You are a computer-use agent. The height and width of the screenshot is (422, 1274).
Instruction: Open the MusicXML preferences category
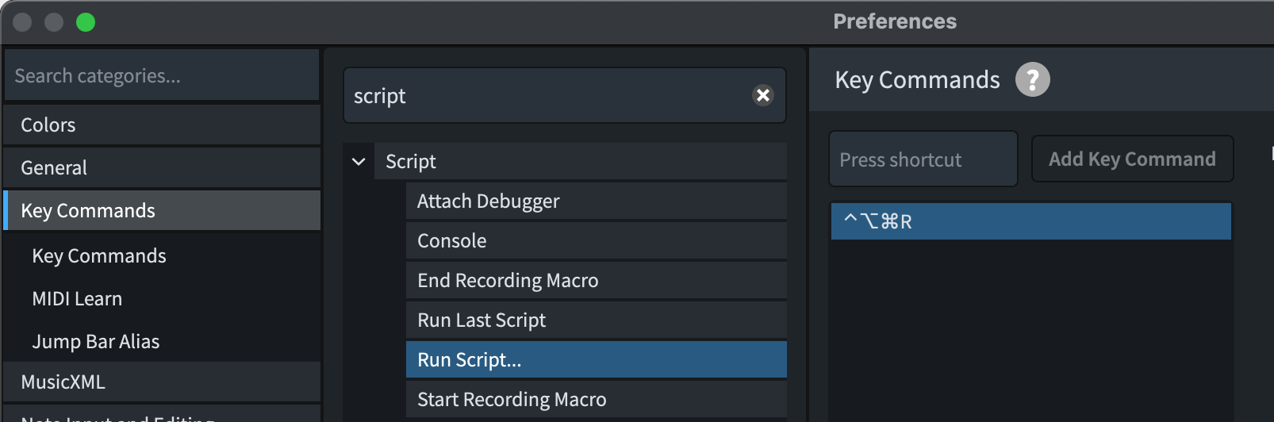tap(162, 382)
